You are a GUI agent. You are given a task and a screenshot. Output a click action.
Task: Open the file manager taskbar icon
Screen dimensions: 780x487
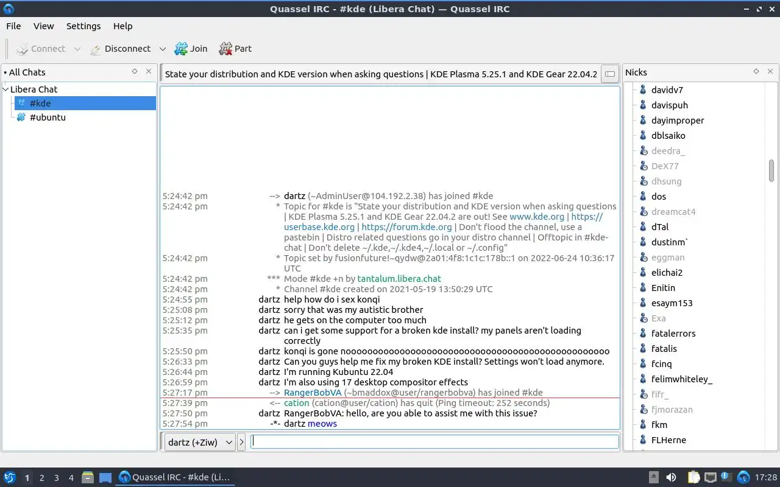point(88,477)
